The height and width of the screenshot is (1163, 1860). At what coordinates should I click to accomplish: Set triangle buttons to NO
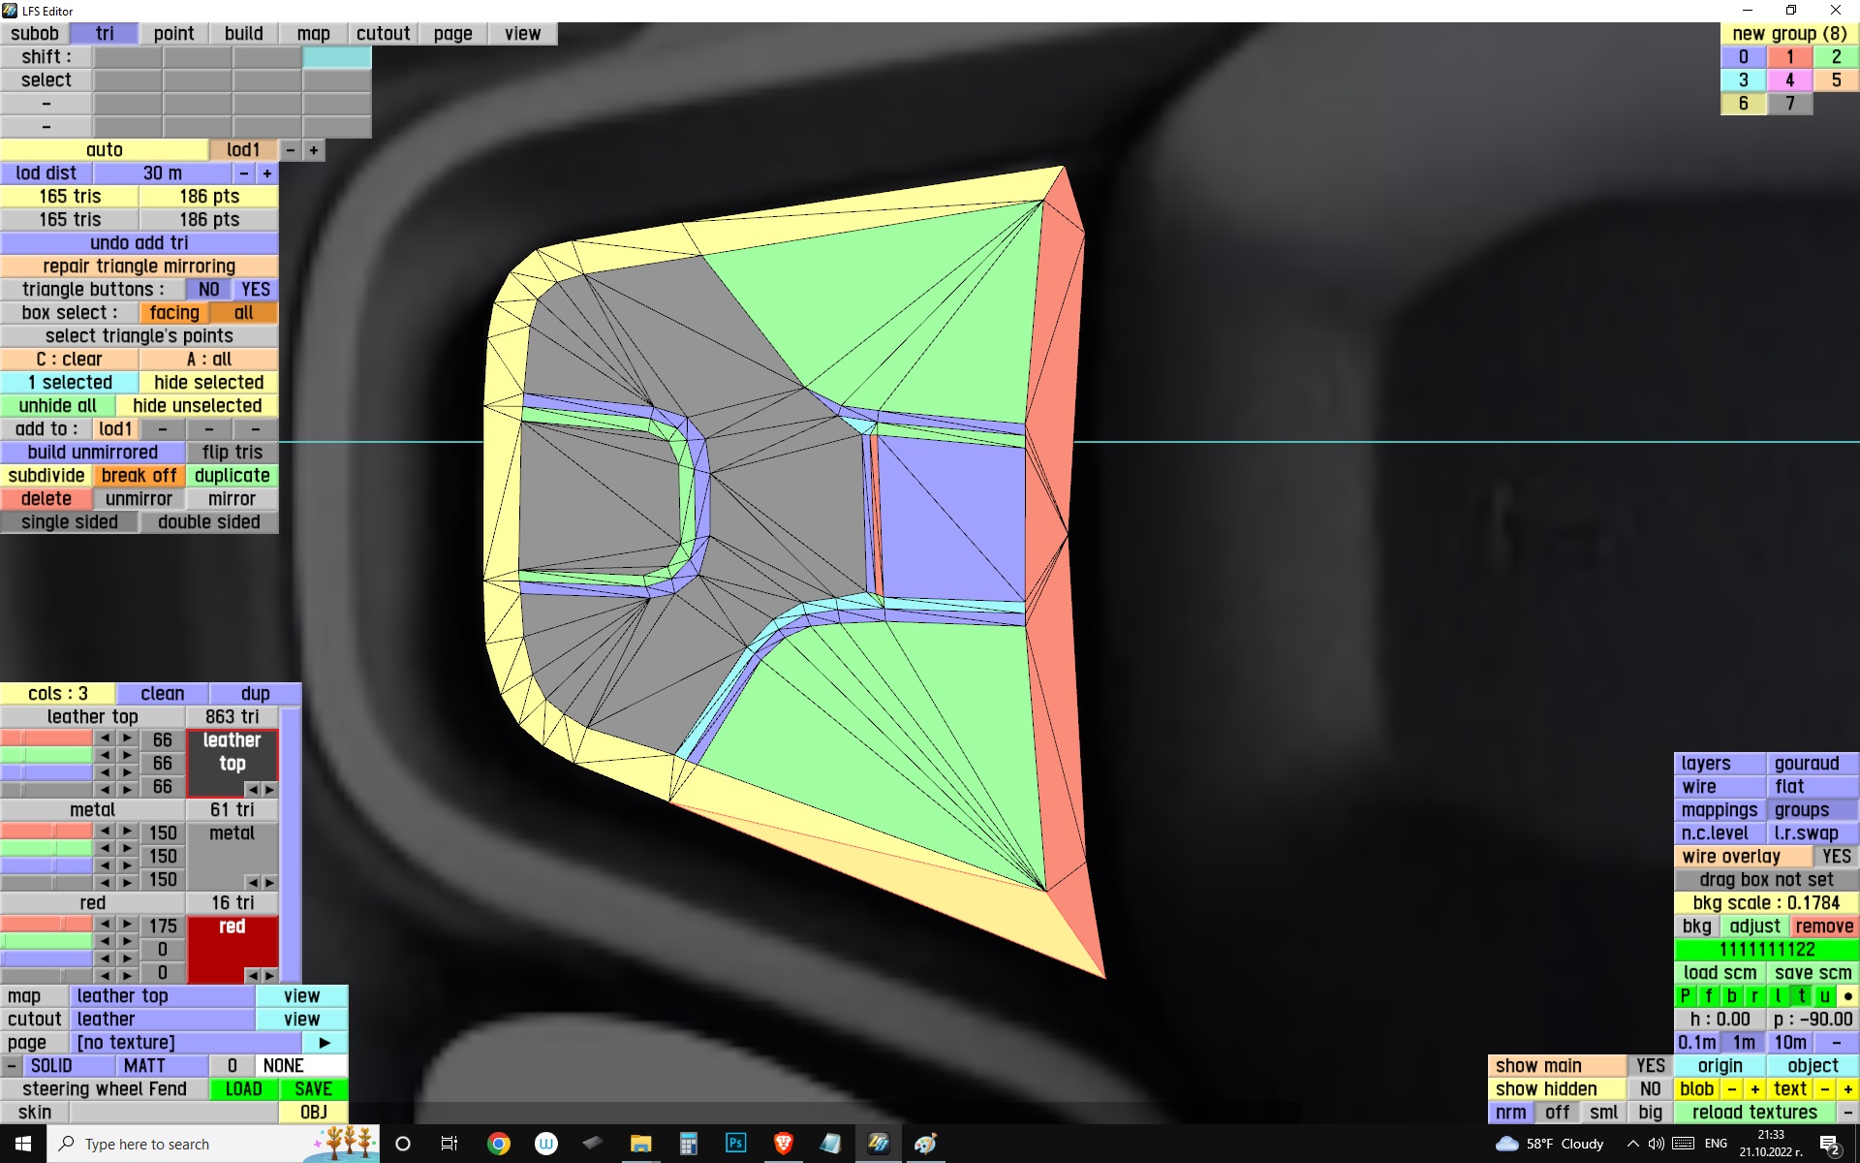(x=208, y=290)
